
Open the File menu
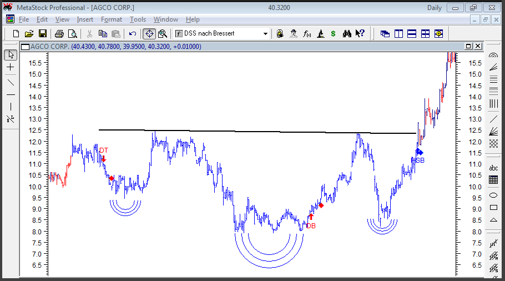click(x=24, y=19)
